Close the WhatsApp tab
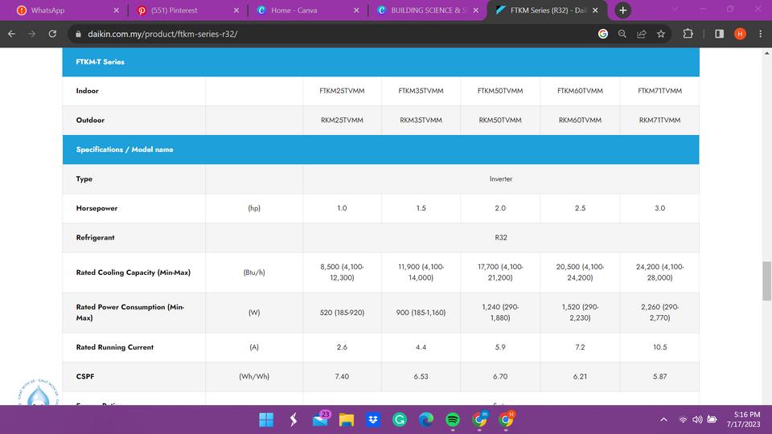The width and height of the screenshot is (772, 434). click(116, 10)
